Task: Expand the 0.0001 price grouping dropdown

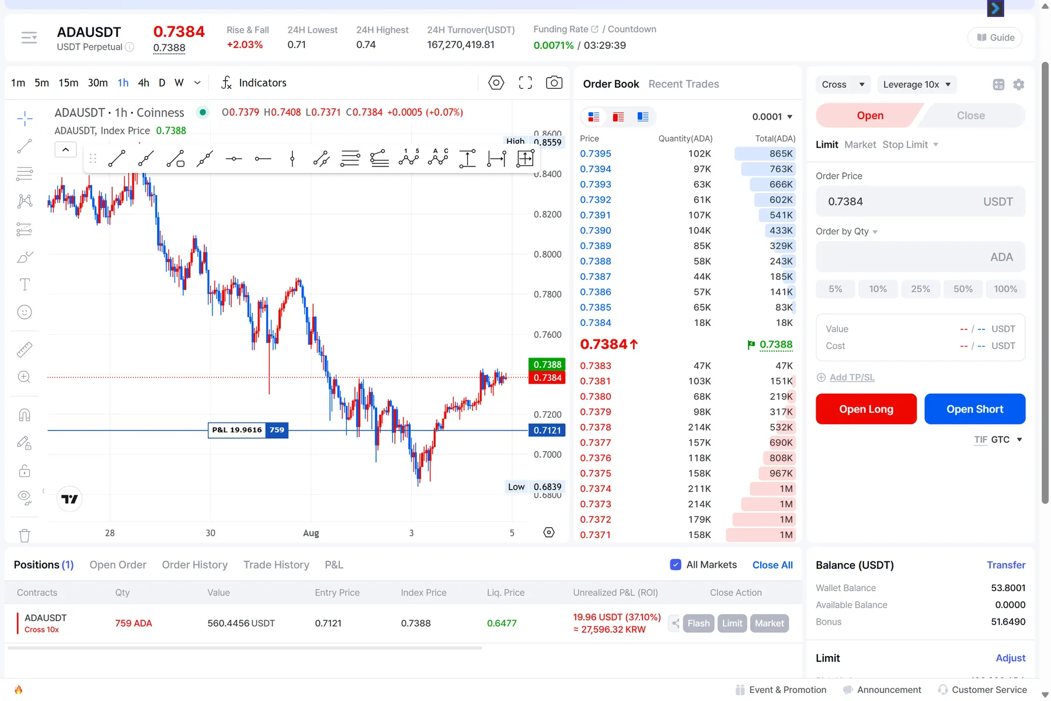Action: point(772,117)
